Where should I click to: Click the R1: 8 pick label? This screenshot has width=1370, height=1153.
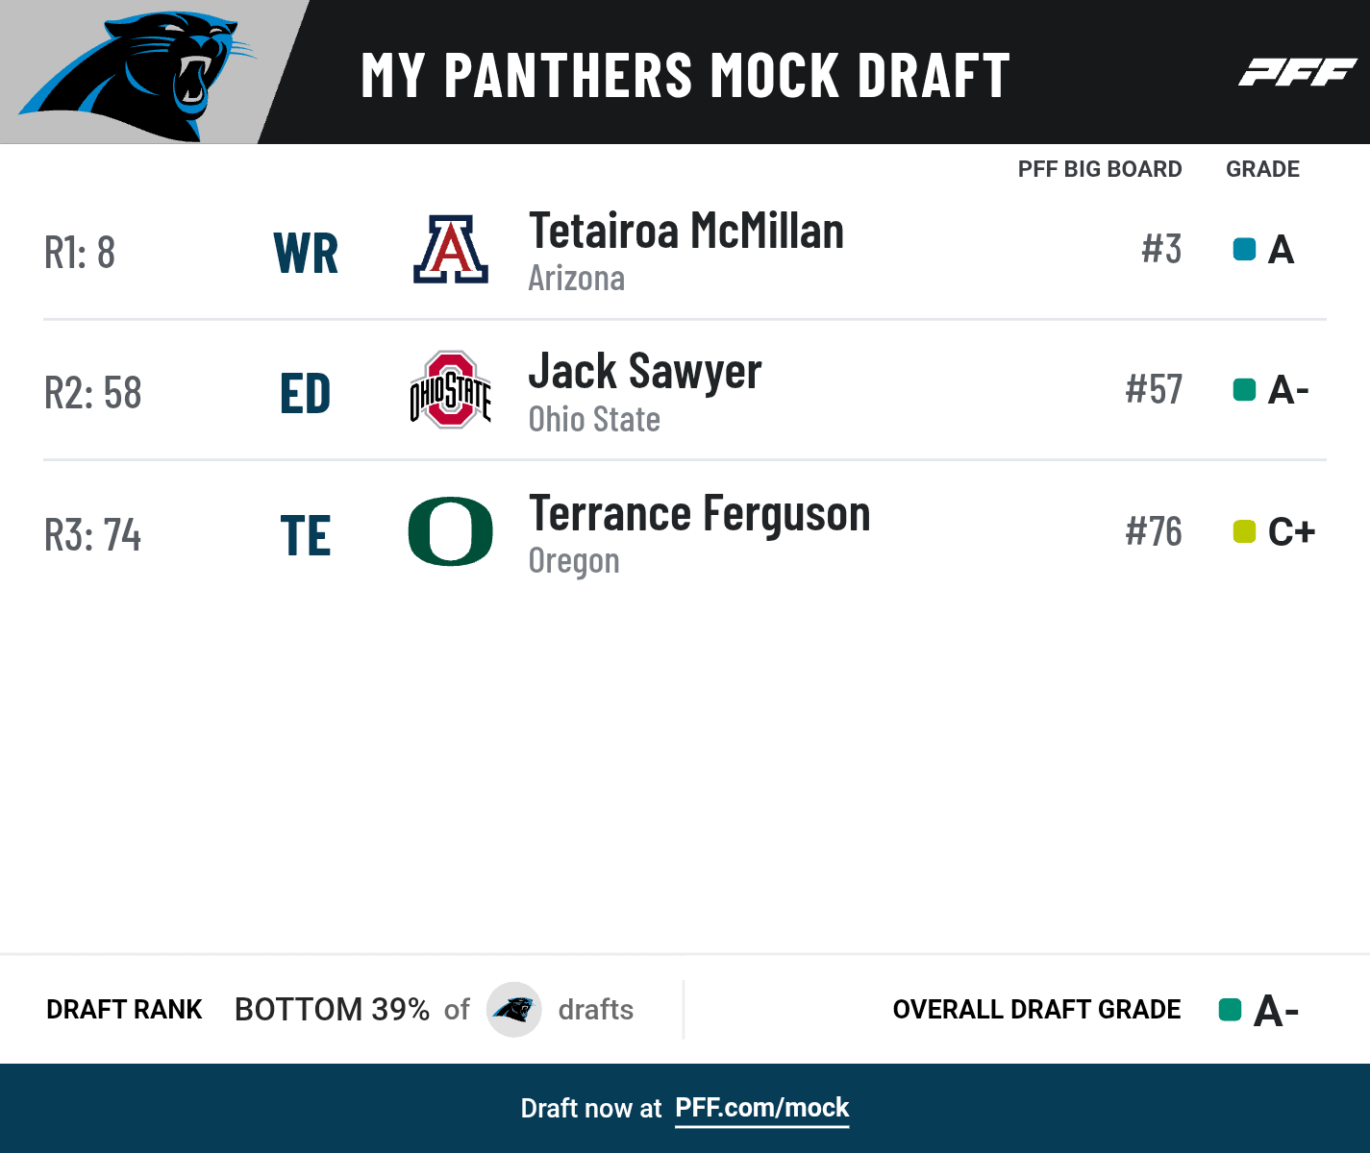80,253
